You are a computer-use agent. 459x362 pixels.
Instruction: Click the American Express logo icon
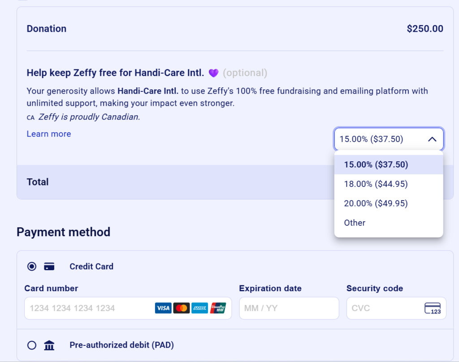(x=199, y=308)
